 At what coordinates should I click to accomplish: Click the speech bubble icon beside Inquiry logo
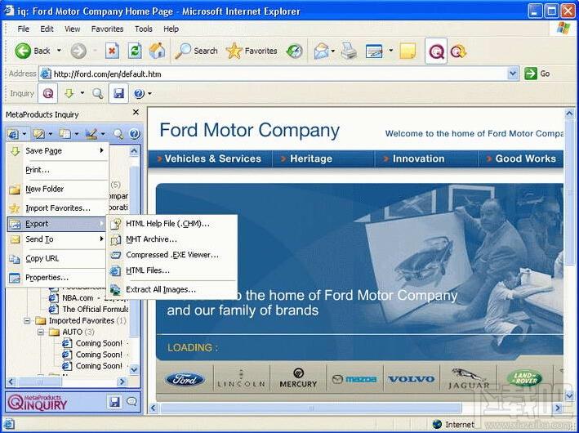(x=131, y=401)
